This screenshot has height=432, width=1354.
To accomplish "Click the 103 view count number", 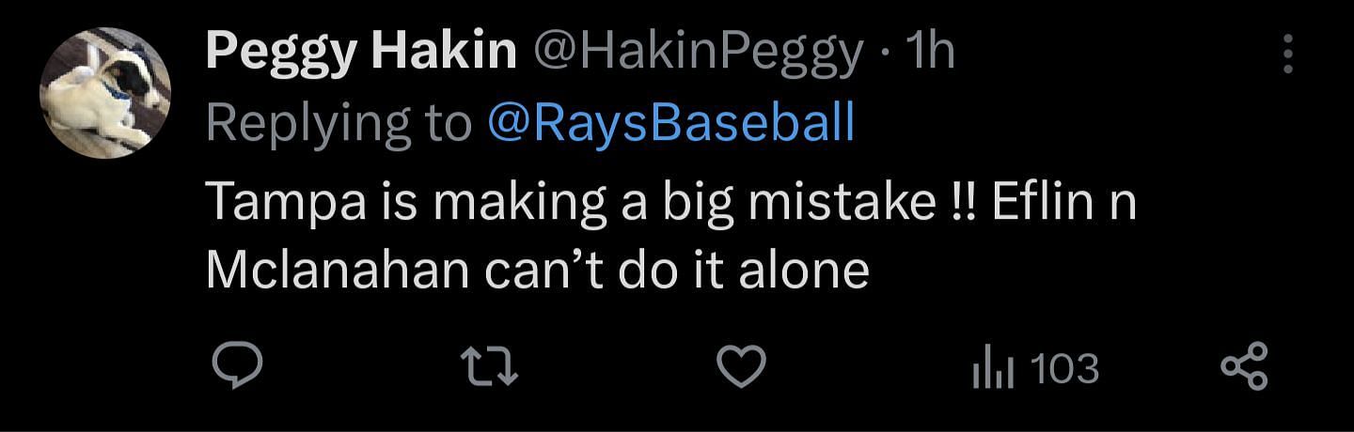I will (1064, 368).
